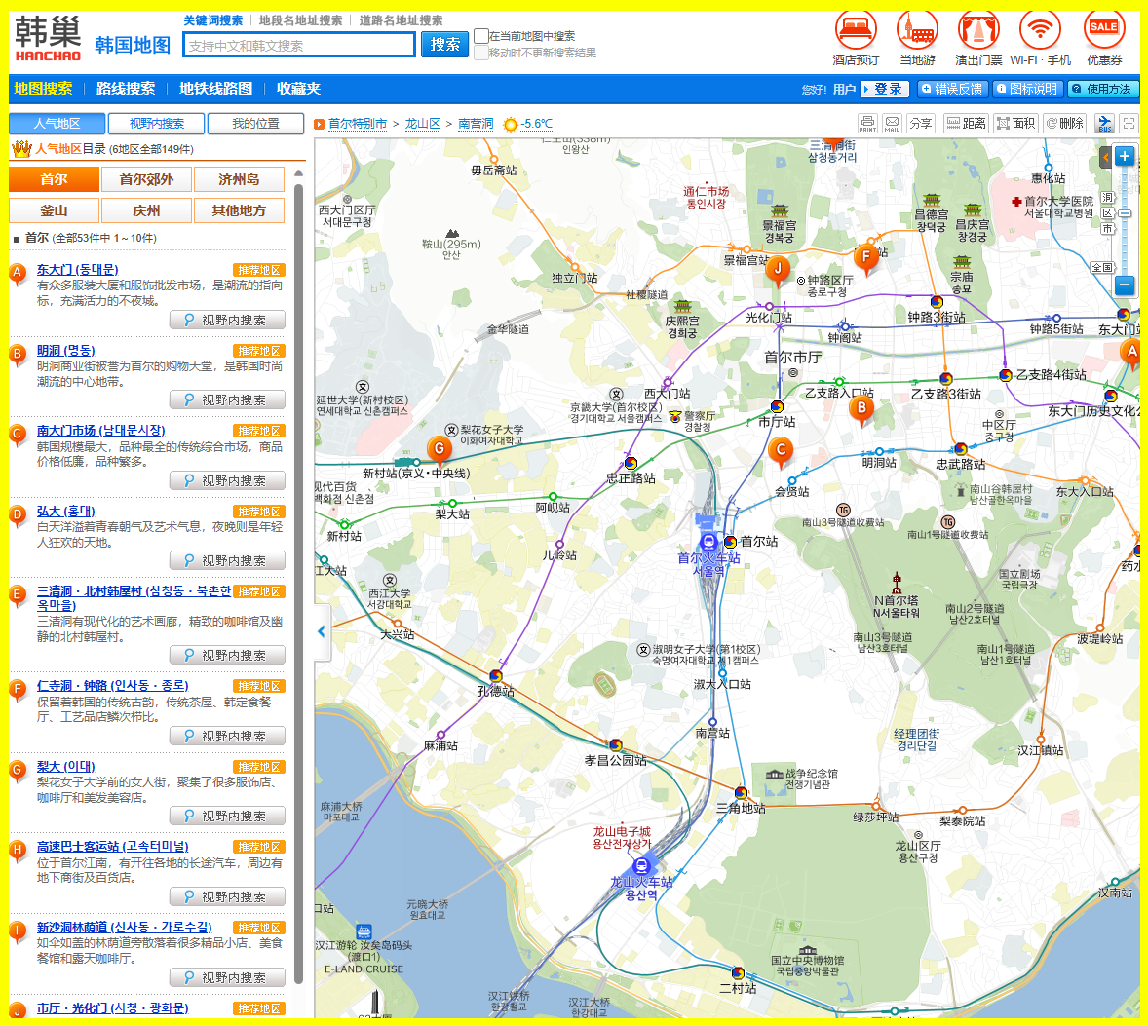Select the 我的位置 tab

[255, 124]
